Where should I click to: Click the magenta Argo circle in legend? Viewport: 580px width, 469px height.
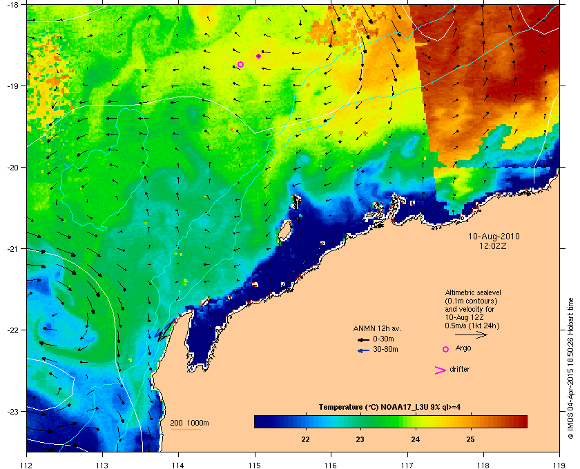click(446, 349)
